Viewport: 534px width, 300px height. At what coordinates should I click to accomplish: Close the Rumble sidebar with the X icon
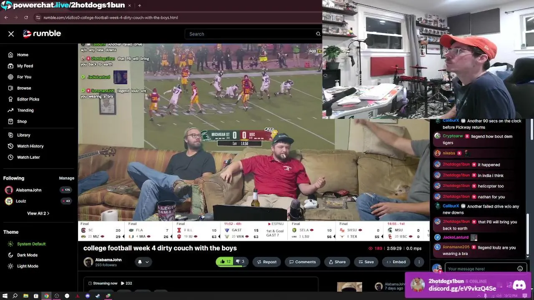coord(11,34)
